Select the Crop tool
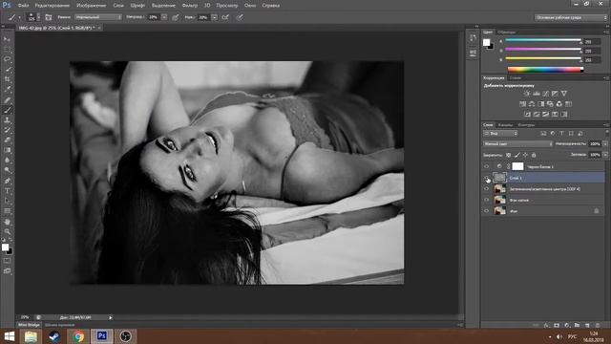Screen dimensions: 611x344 tap(7, 79)
